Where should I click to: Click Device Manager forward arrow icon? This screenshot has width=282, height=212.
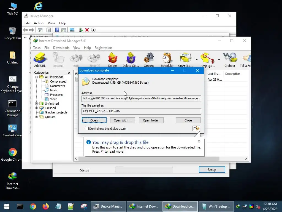pos(32,30)
